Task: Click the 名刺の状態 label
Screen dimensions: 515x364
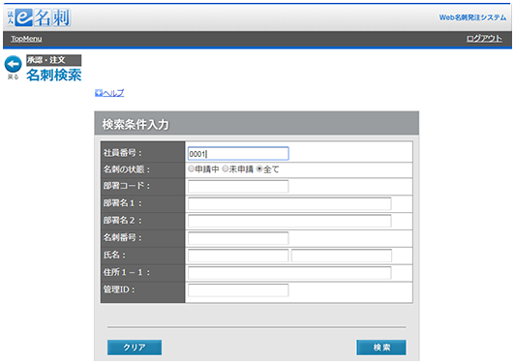Action: (x=127, y=169)
